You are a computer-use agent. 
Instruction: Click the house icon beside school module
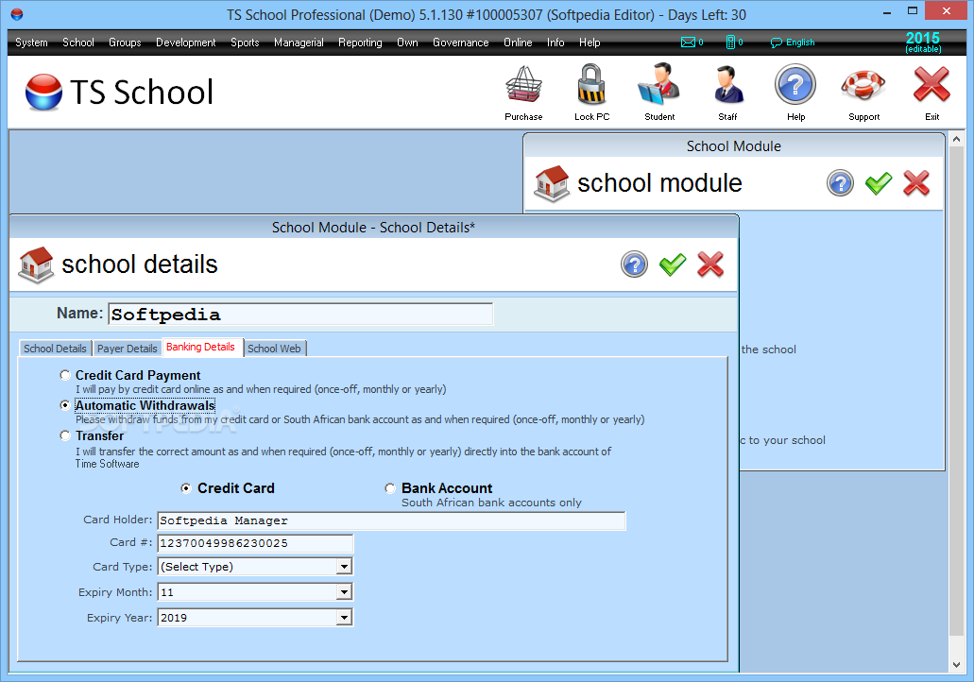552,184
